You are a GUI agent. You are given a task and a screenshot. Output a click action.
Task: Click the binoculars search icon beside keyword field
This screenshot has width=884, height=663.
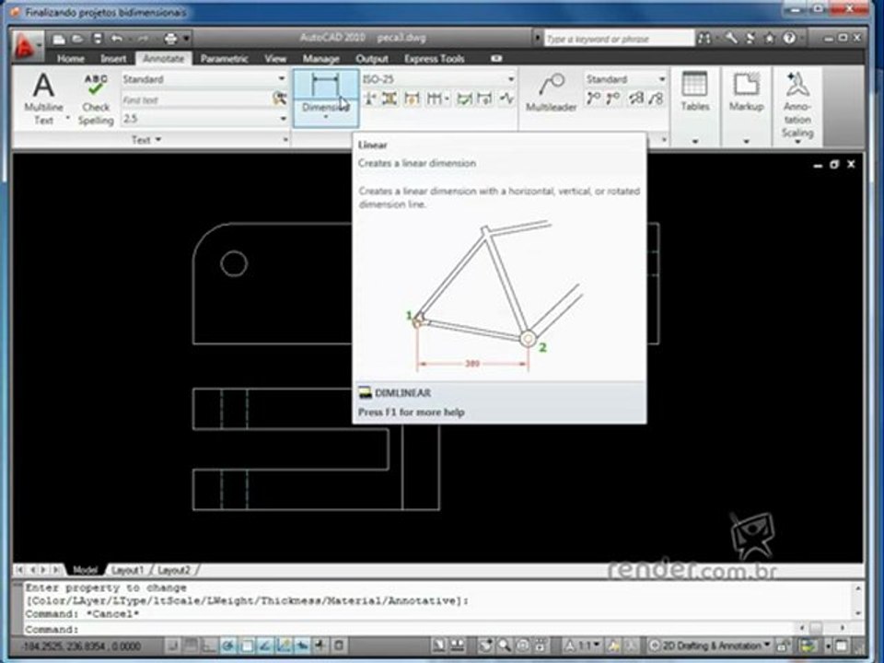[x=704, y=39]
